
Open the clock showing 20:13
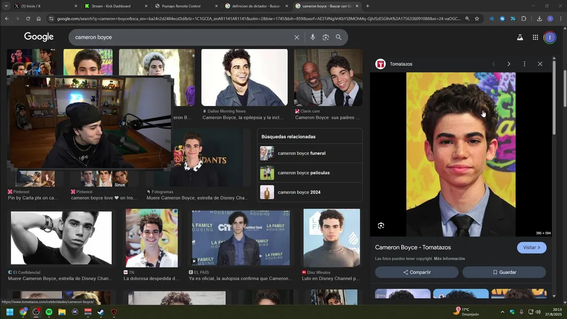click(x=553, y=312)
